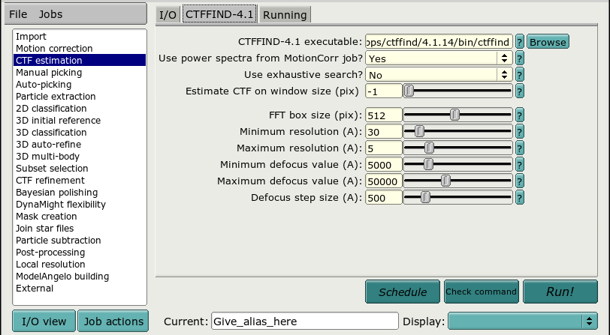610x335 pixels.
Task: Click the CTF window size slider
Action: (x=457, y=91)
